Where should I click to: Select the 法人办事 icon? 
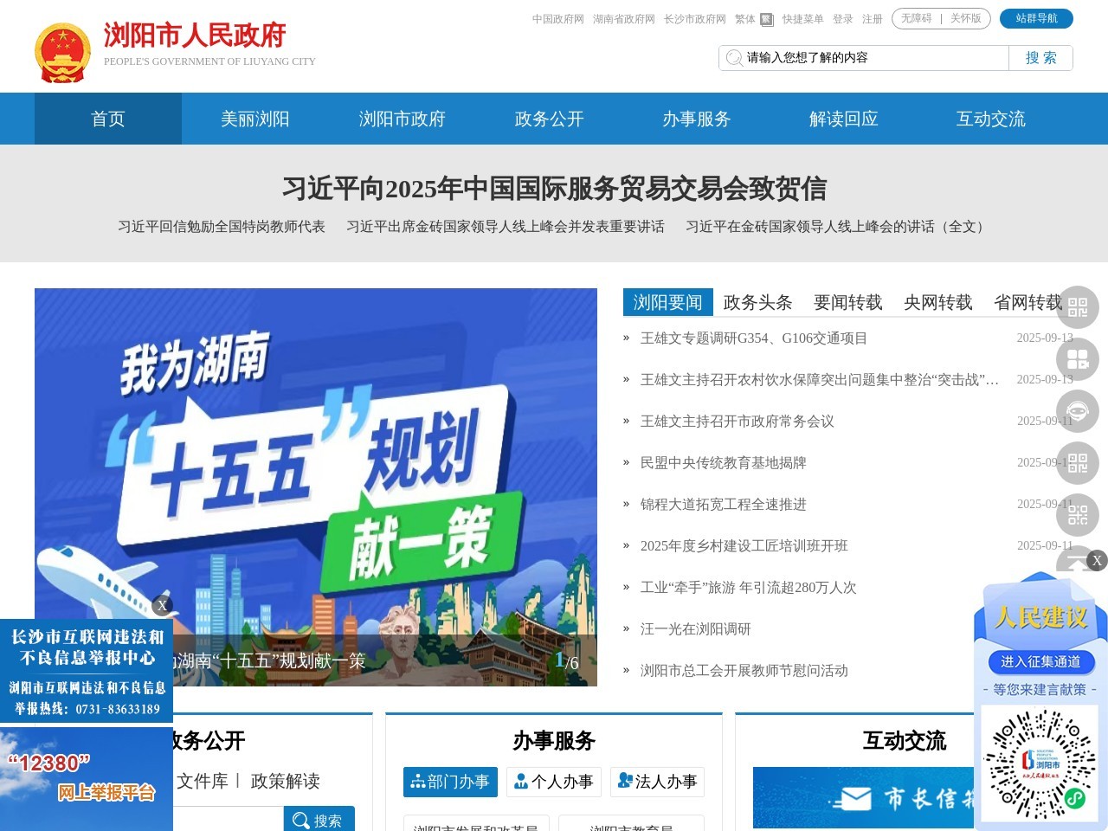(625, 782)
